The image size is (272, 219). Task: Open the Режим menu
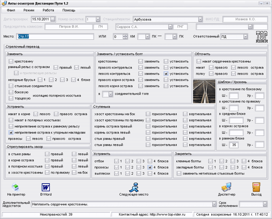pos(29,10)
